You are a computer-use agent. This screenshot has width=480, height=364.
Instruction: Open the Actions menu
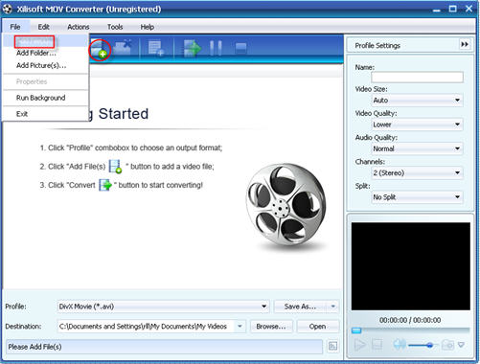79,27
